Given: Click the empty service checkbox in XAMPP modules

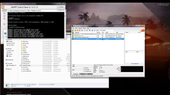Looking at the screenshot, I should click(4, 21).
